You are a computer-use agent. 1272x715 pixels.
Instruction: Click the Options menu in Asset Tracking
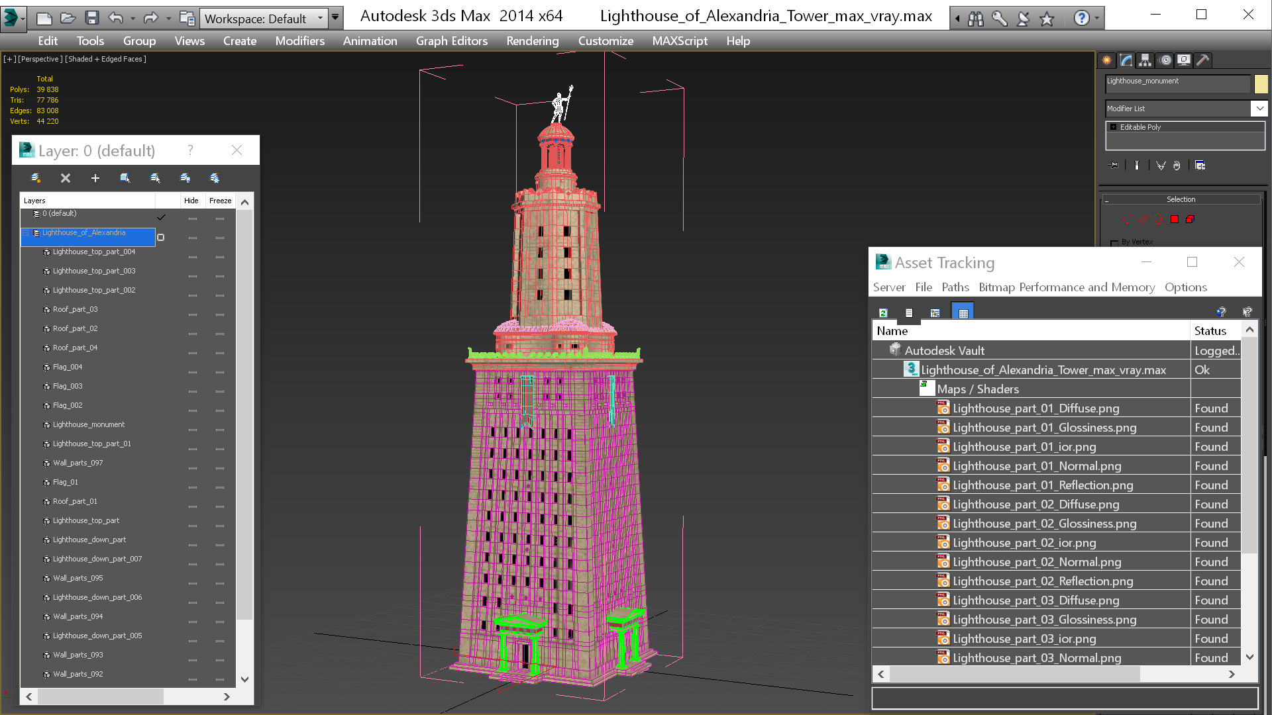pos(1185,287)
